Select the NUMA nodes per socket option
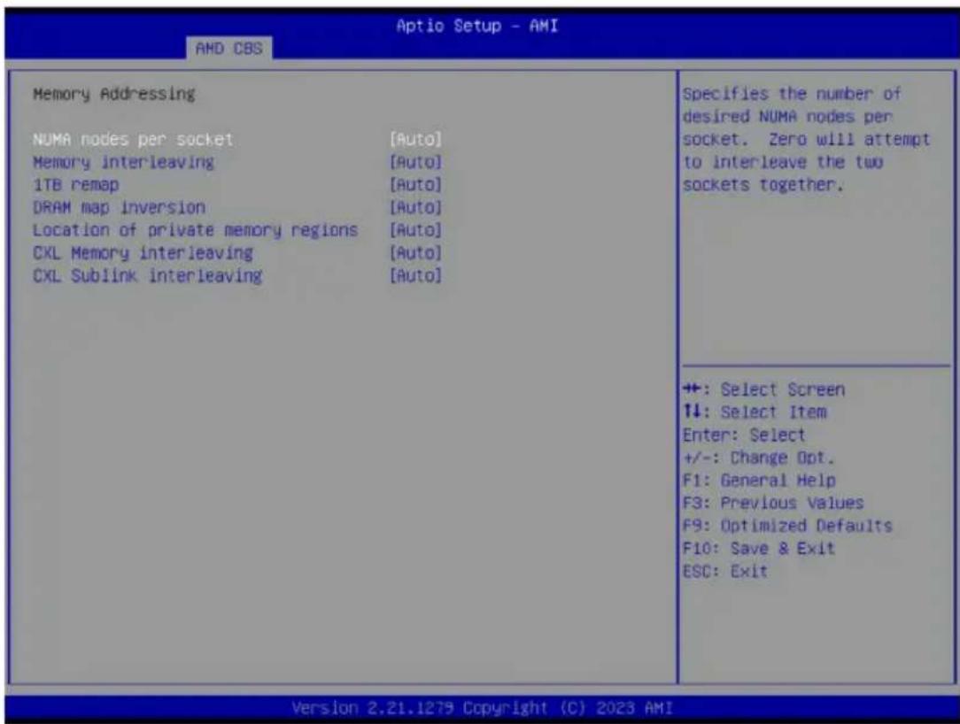This screenshot has height=724, width=960. pyautogui.click(x=133, y=140)
